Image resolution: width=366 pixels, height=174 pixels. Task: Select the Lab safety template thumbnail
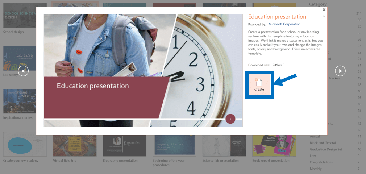(x=20, y=58)
